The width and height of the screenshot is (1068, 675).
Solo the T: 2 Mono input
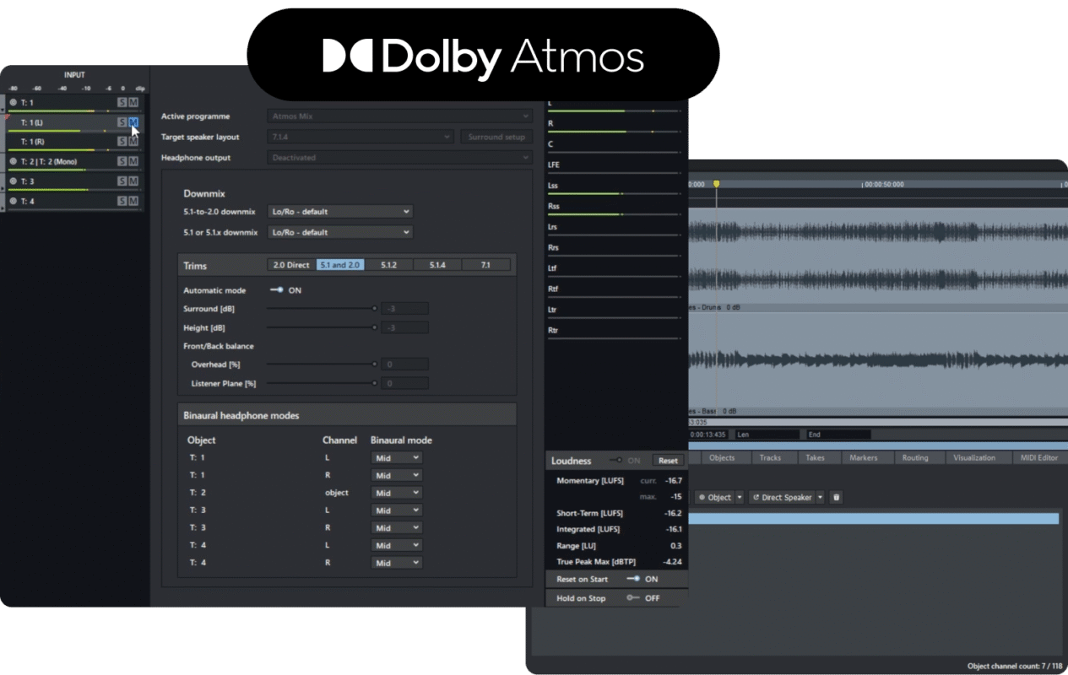(x=122, y=161)
